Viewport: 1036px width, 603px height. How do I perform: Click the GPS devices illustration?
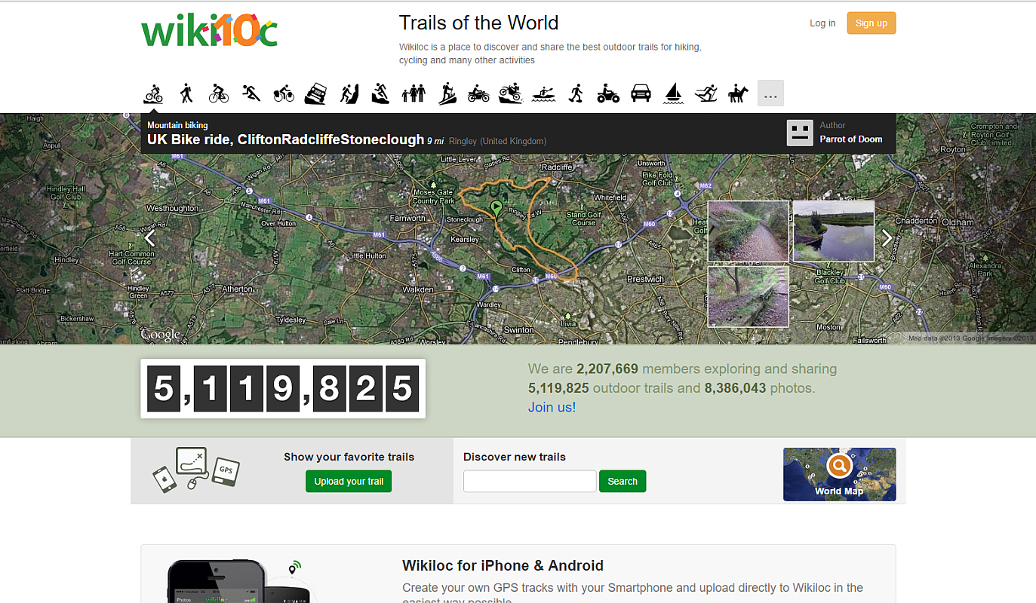196,470
